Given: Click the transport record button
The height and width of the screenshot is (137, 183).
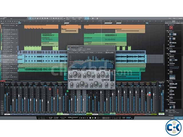Looking at the screenshot, I should (95, 118).
